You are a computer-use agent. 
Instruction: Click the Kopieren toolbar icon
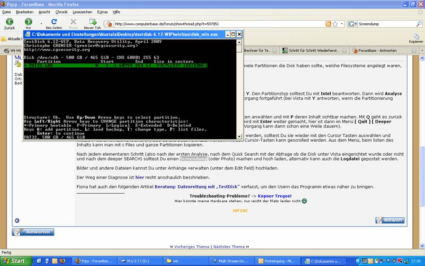(416, 38)
